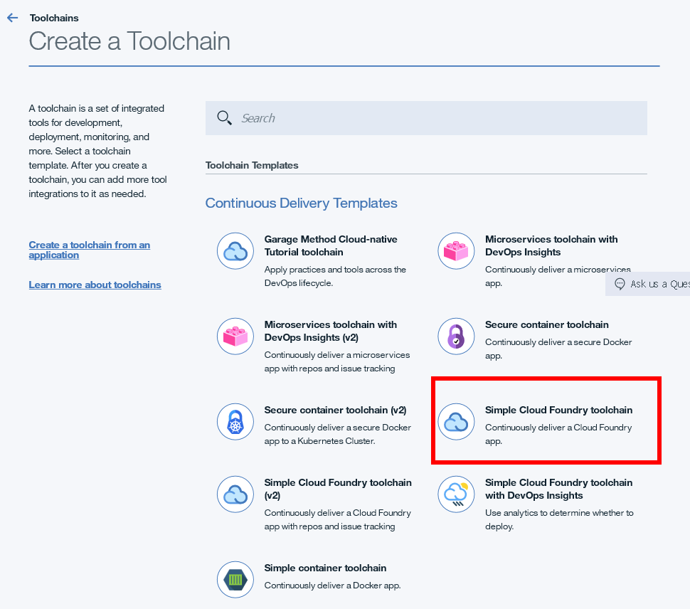Select the pink brick icon for Microservices v2

(x=235, y=337)
